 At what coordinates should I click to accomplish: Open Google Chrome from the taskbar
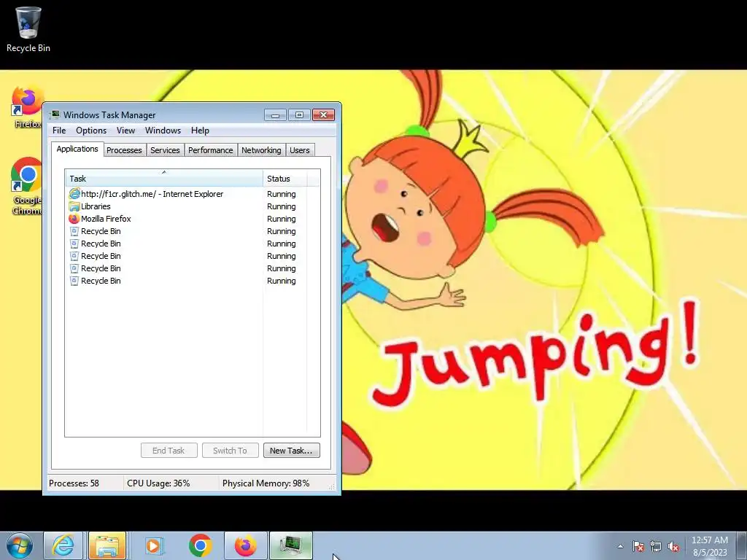(x=200, y=545)
